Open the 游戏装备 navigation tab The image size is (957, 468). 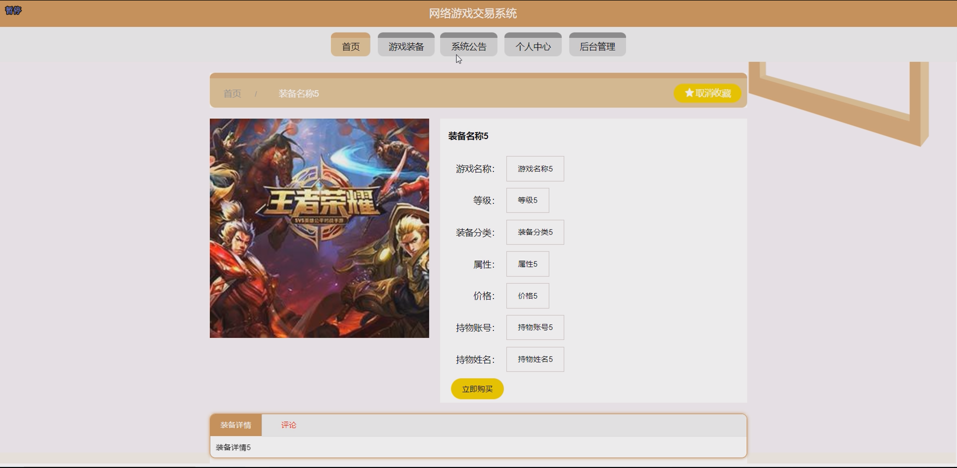(406, 44)
